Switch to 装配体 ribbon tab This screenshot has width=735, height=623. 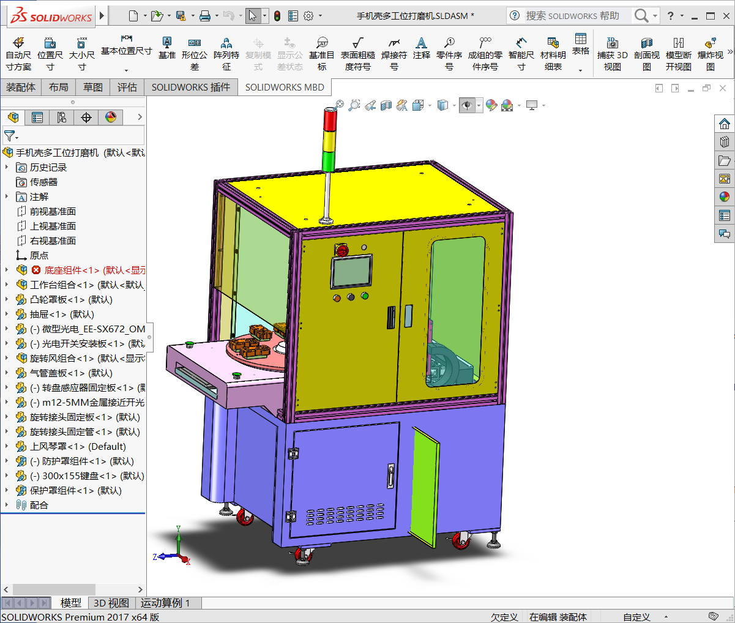click(x=21, y=88)
